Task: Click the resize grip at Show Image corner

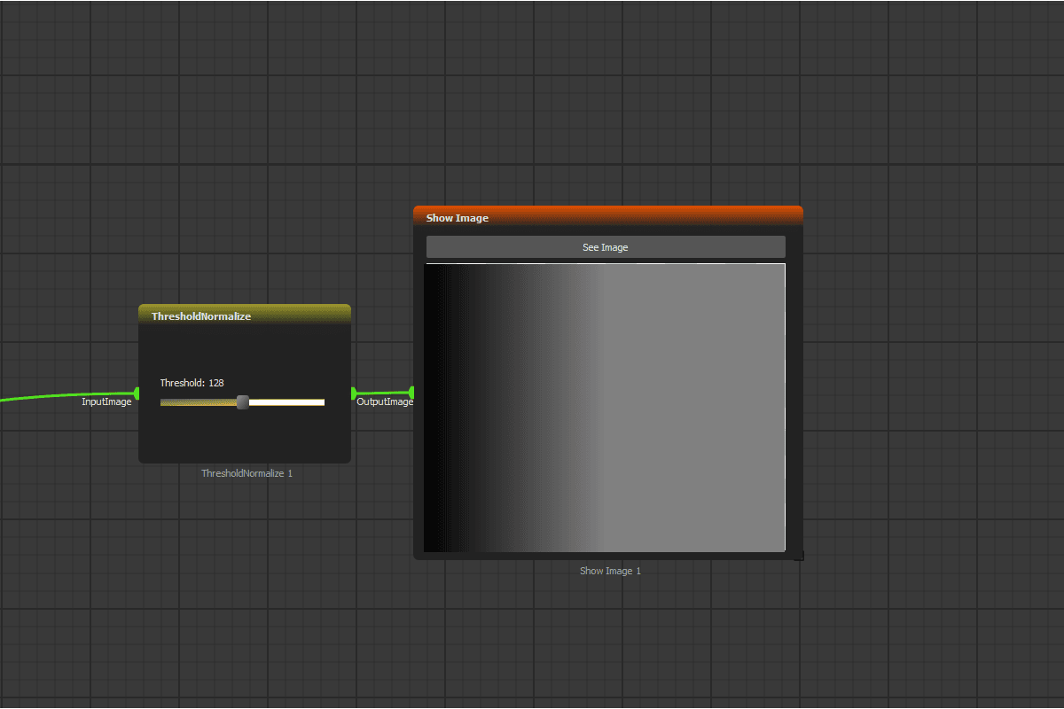Action: (x=799, y=556)
